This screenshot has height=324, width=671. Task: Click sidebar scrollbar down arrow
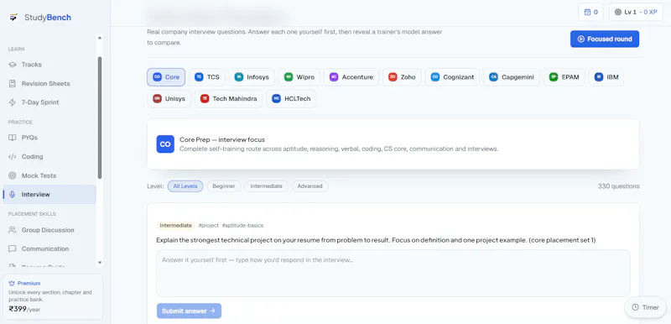(100, 263)
